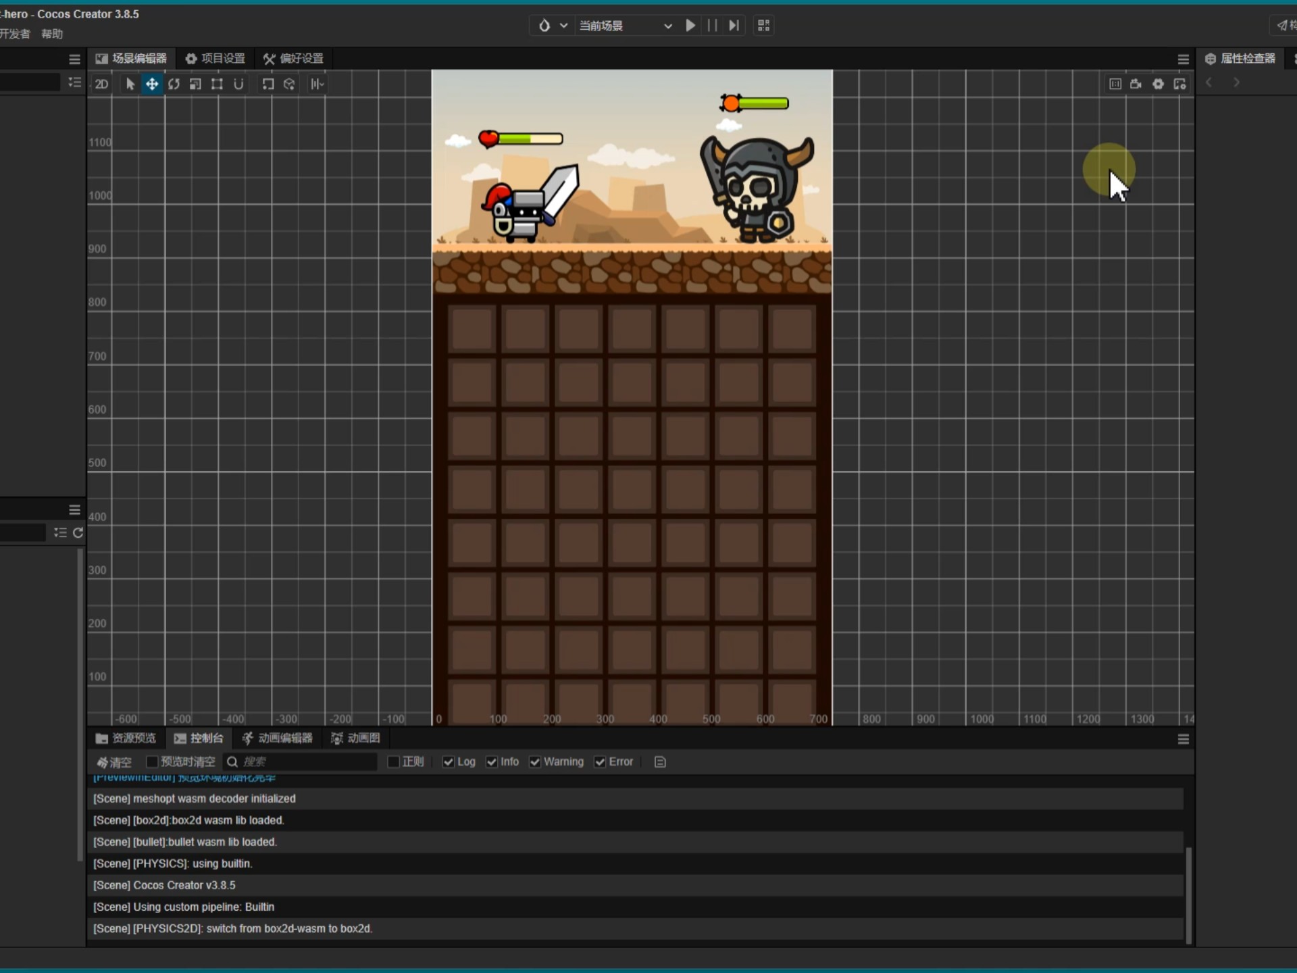Open the 属性检查器 inspector tab
Screen dimensions: 1297x973
pos(1242,59)
